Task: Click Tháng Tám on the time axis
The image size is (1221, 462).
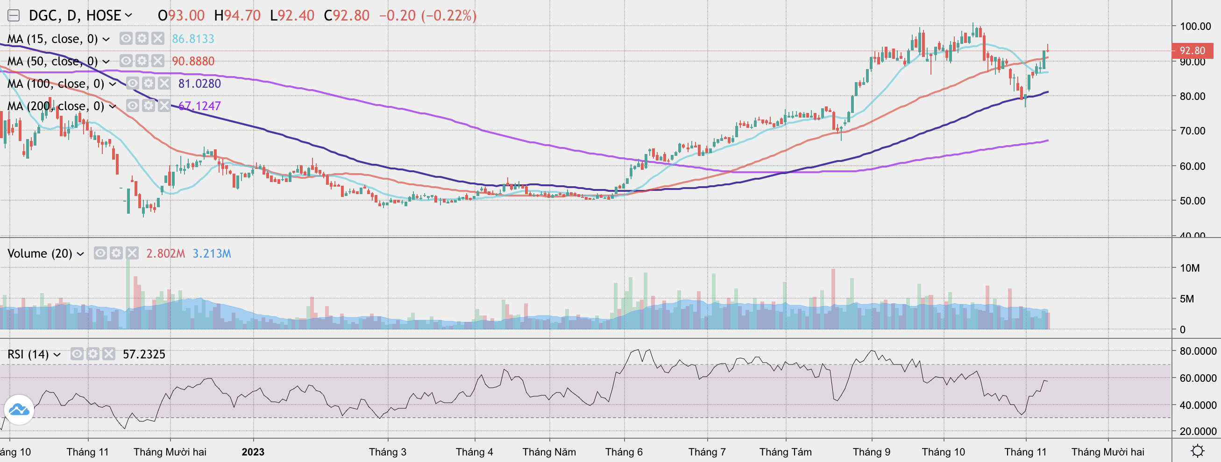Action: (785, 452)
